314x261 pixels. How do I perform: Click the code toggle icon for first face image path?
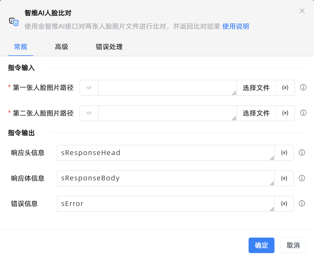coord(89,88)
